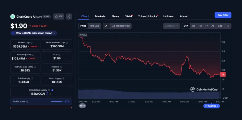Select the 1W time range
The width and height of the screenshot is (242, 120).
[193, 26]
